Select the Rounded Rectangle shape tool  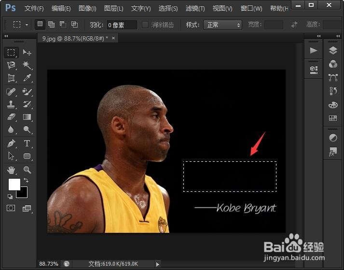click(27, 156)
